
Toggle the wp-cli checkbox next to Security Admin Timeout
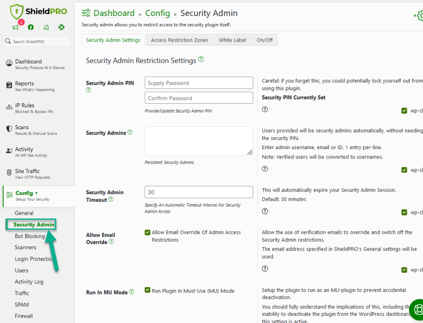pyautogui.click(x=404, y=212)
